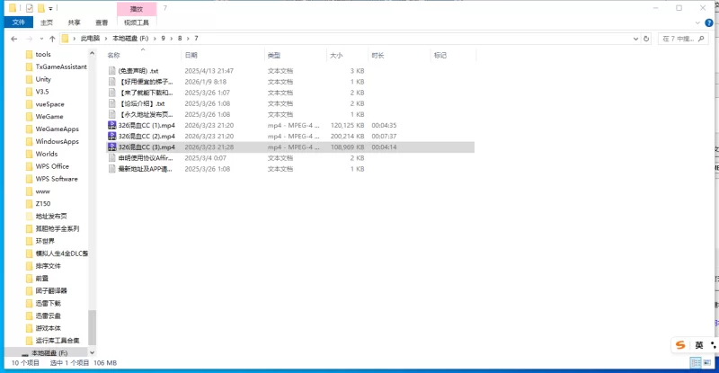The width and height of the screenshot is (719, 373).
Task: Click the Forward navigation arrow
Action: [30, 39]
